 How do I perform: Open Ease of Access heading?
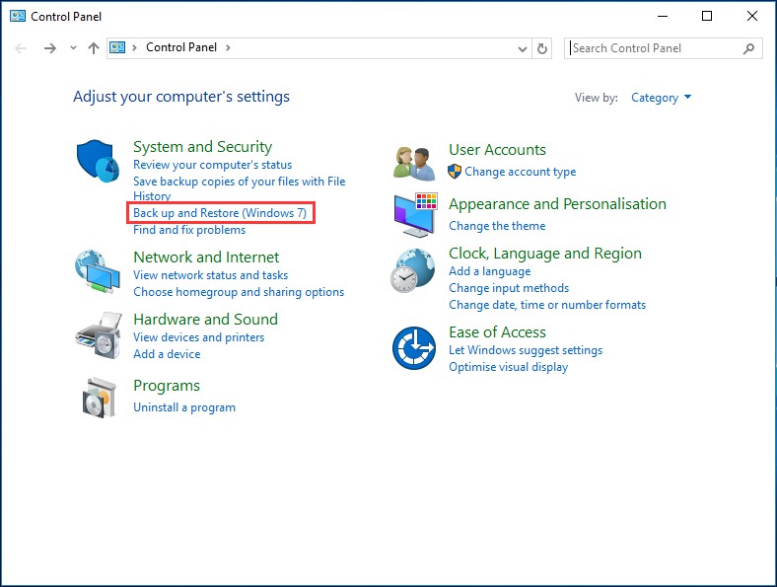click(x=497, y=332)
